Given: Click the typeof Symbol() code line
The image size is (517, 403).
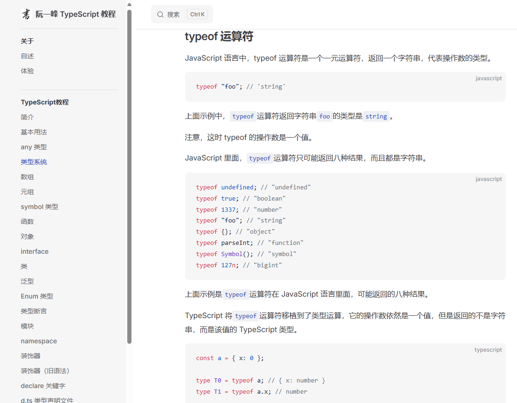Looking at the screenshot, I should tap(246, 254).
